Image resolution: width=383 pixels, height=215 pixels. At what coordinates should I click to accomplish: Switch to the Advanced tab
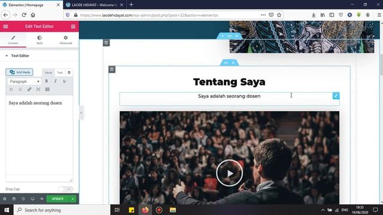(66, 40)
